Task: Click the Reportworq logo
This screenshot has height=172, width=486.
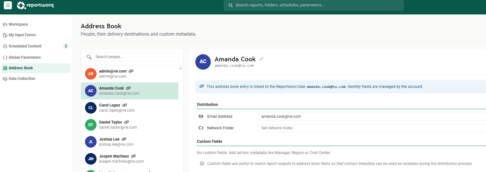Action: point(35,5)
